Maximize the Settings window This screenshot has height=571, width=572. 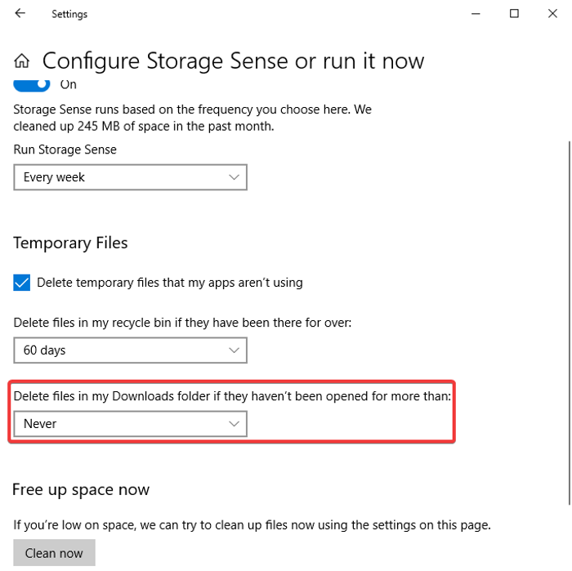(x=514, y=14)
